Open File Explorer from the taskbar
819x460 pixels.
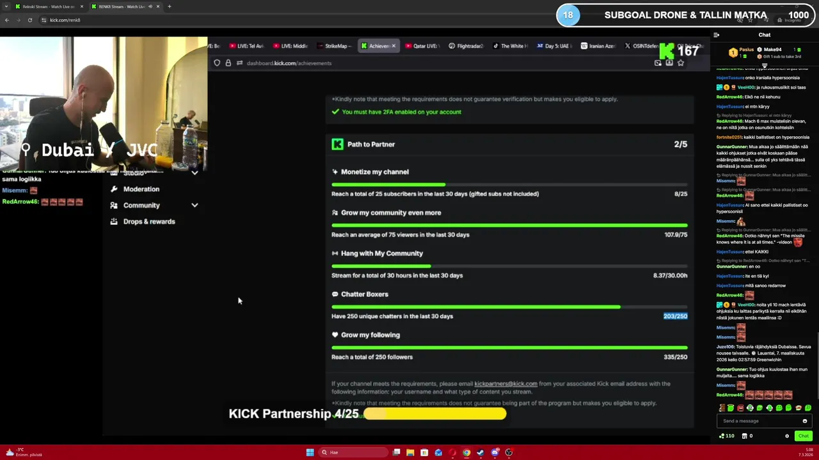click(410, 452)
